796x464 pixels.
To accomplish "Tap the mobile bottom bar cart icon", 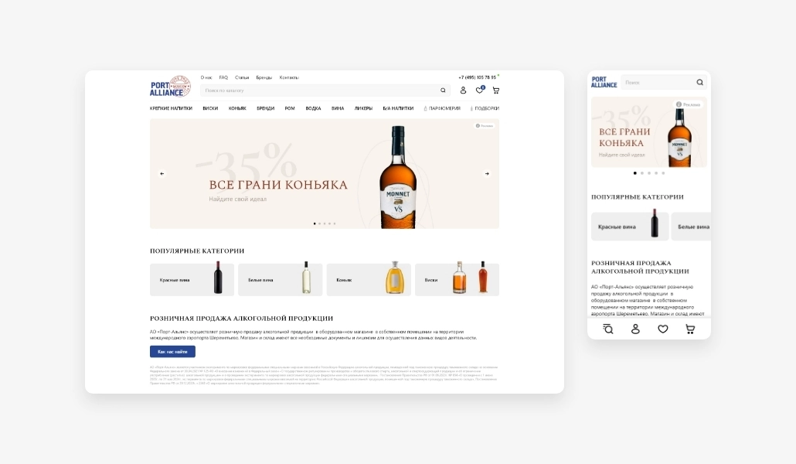I will coord(690,329).
